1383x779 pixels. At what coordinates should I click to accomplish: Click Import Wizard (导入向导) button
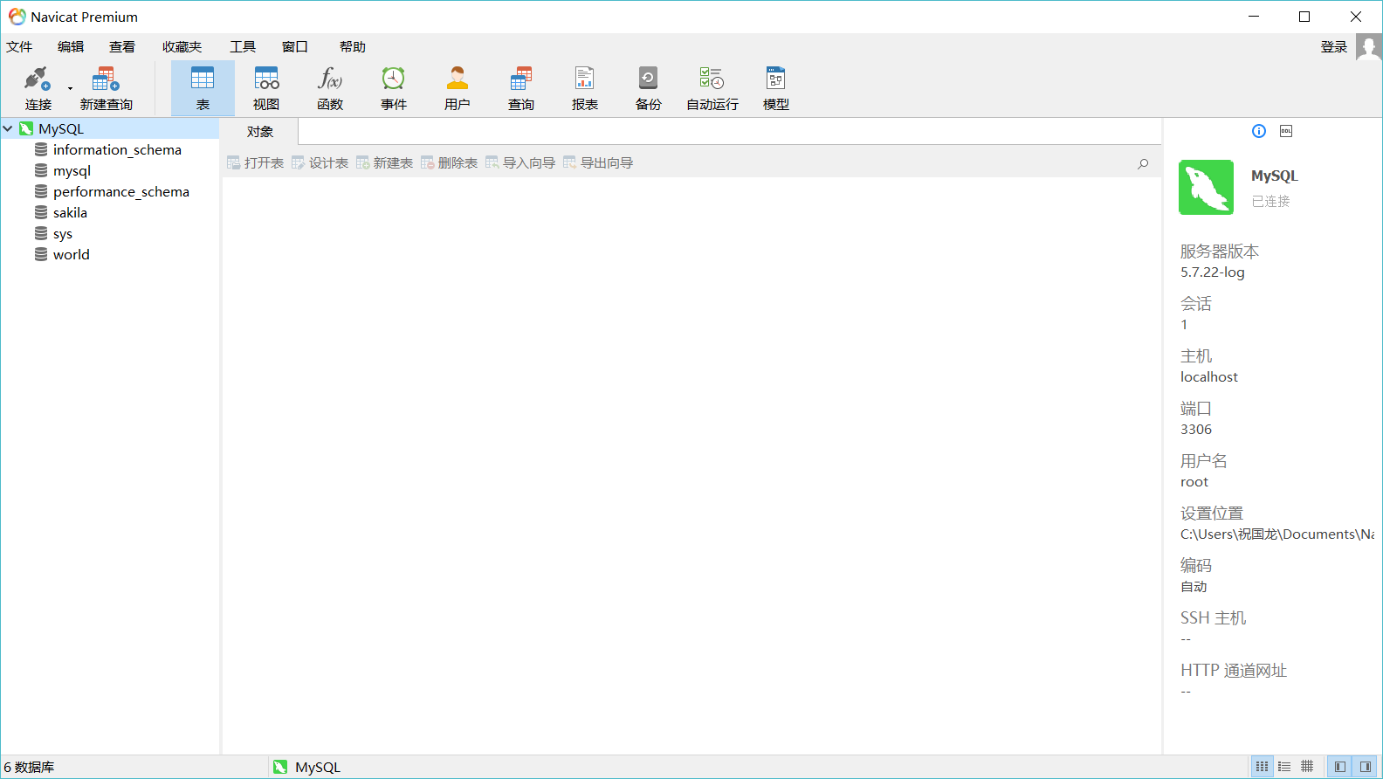coord(521,162)
